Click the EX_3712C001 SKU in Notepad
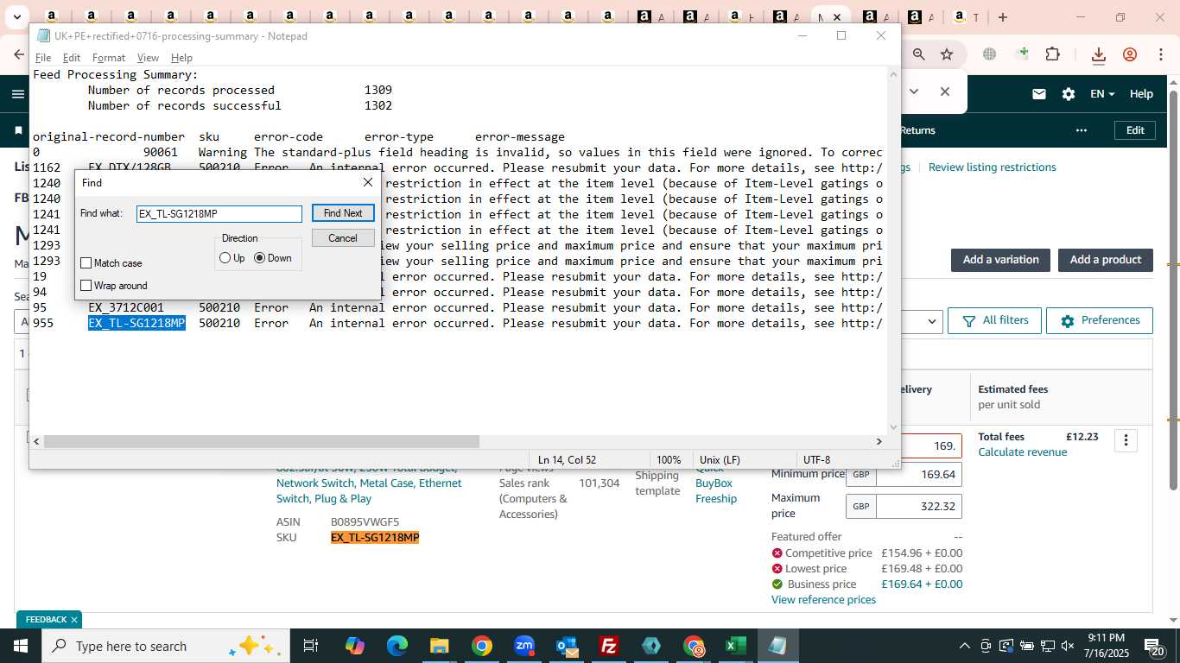 point(126,308)
